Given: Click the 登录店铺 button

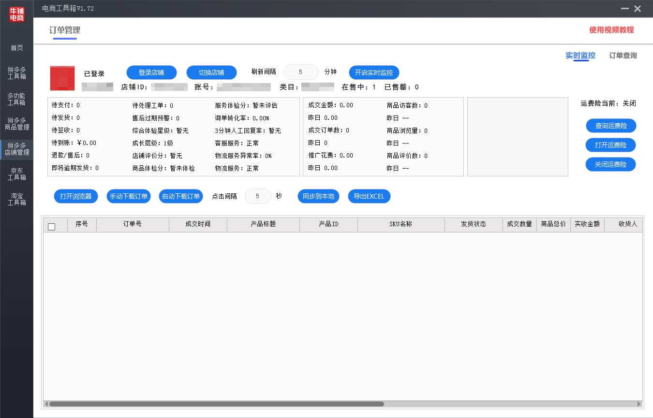Looking at the screenshot, I should pyautogui.click(x=151, y=72).
